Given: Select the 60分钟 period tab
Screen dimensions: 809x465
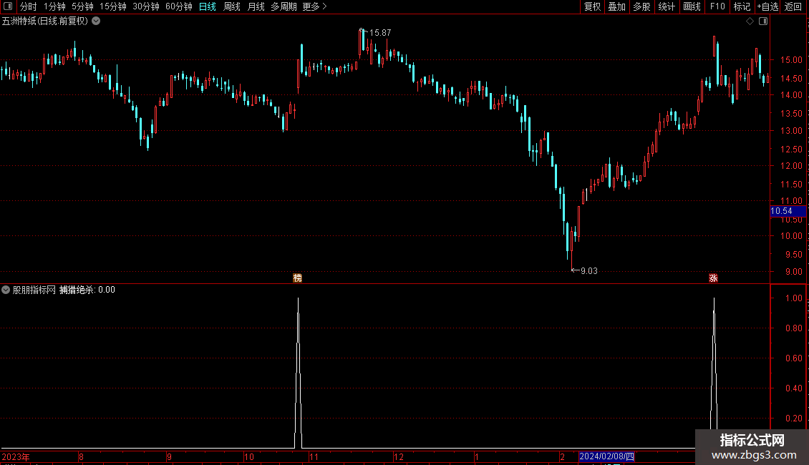Looking at the screenshot, I should tap(179, 6).
